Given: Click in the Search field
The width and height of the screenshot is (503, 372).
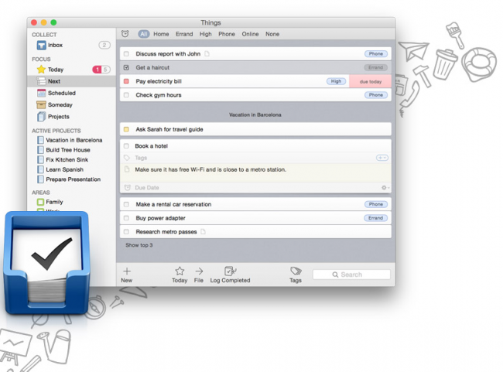Looking at the screenshot, I should pos(351,275).
